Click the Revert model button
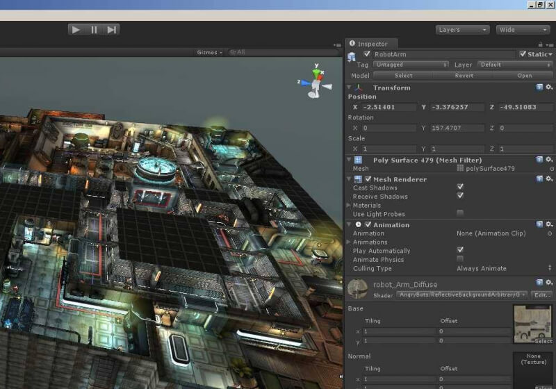 464,76
